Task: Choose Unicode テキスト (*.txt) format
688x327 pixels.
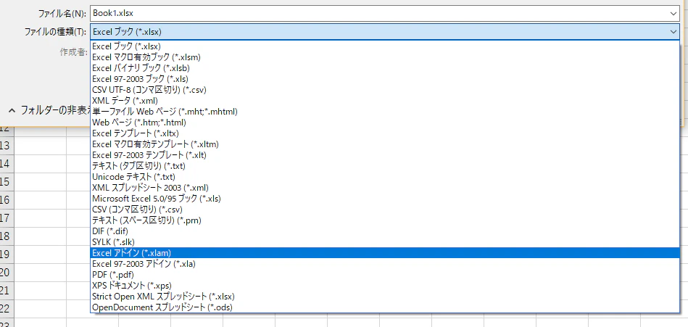Action: [385, 176]
